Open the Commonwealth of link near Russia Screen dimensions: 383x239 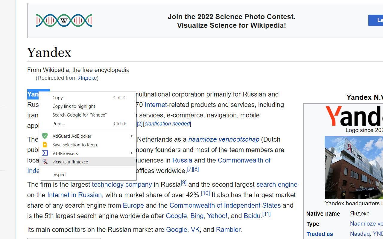tap(244, 160)
